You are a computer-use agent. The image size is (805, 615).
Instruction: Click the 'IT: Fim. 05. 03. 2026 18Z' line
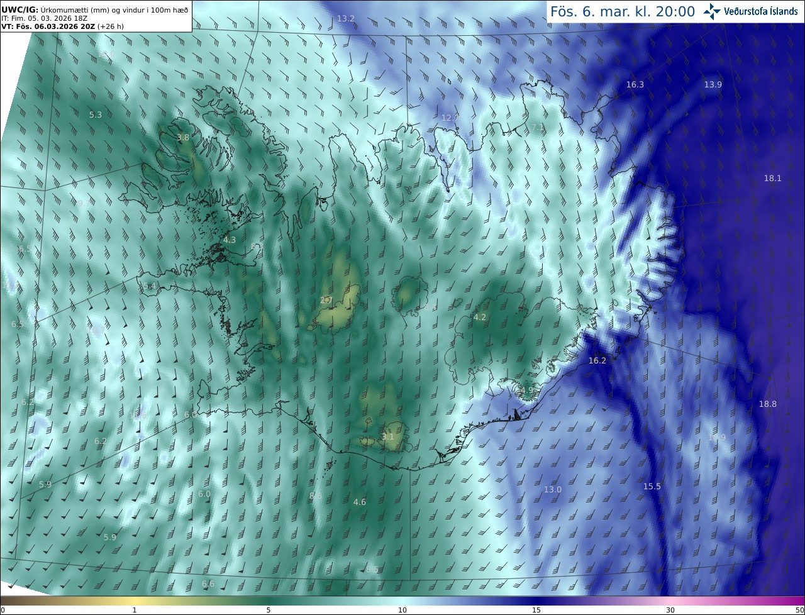44,18
